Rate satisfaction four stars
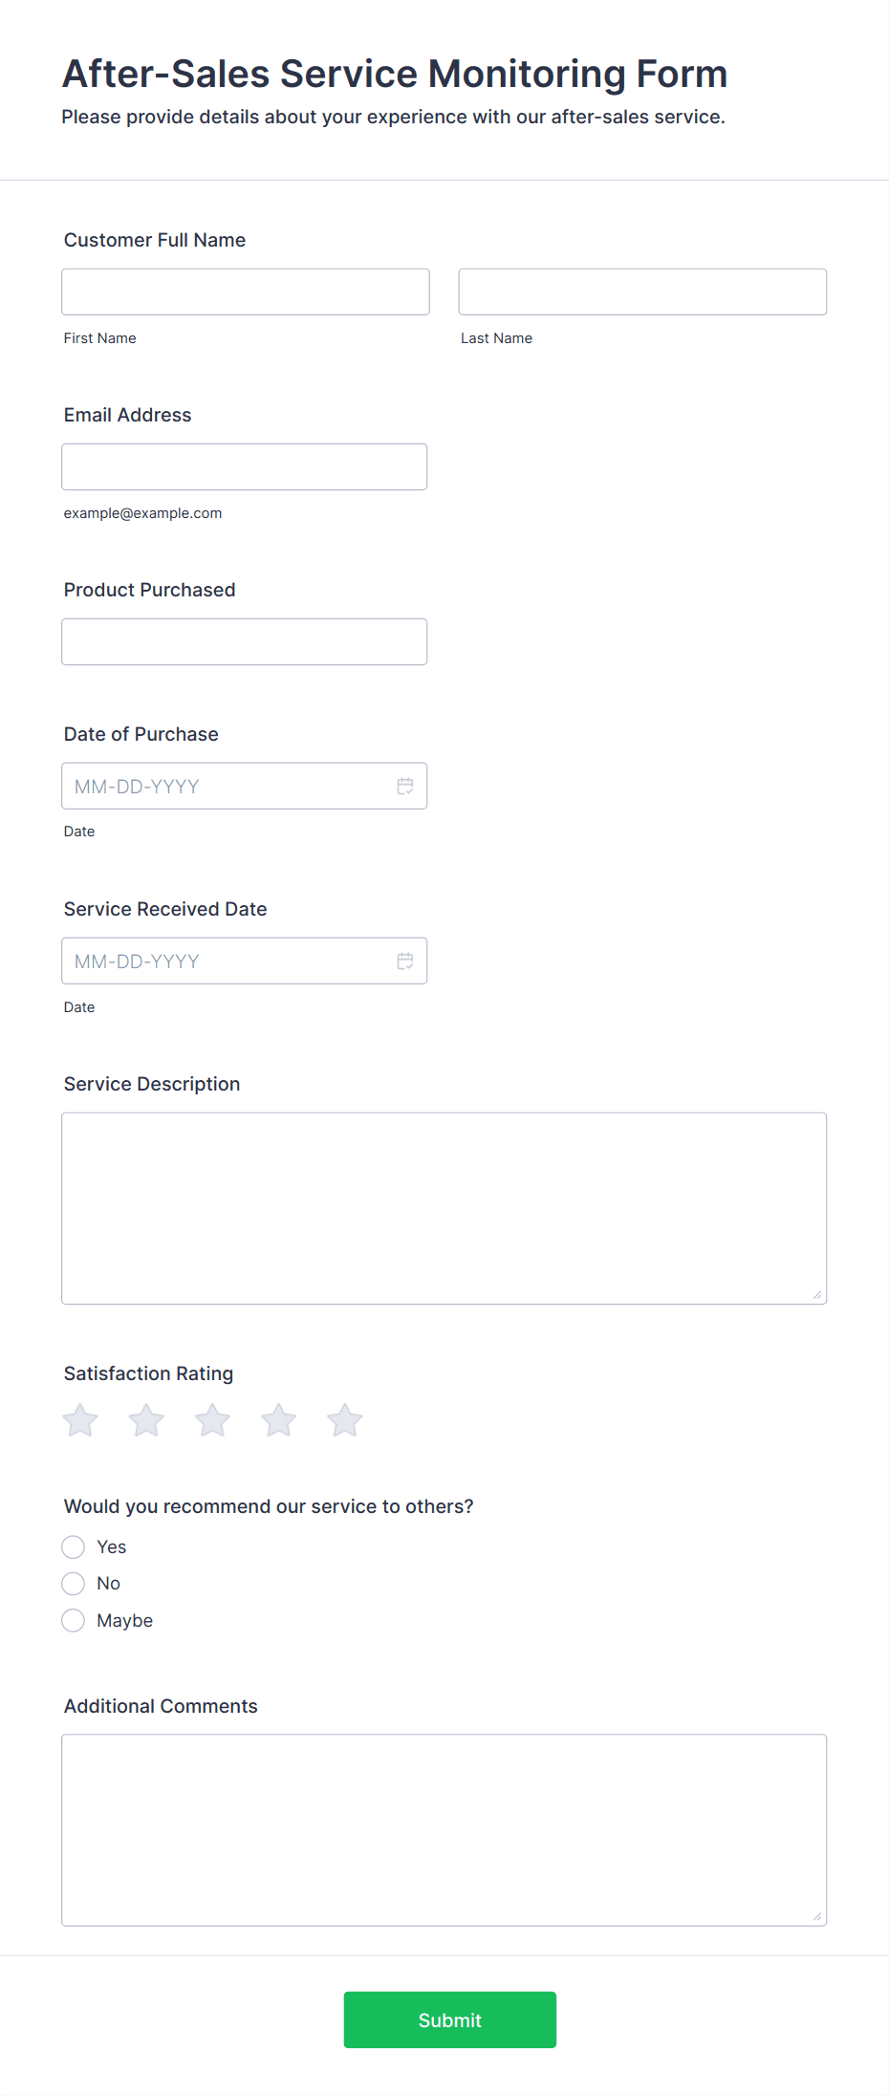 point(278,1420)
